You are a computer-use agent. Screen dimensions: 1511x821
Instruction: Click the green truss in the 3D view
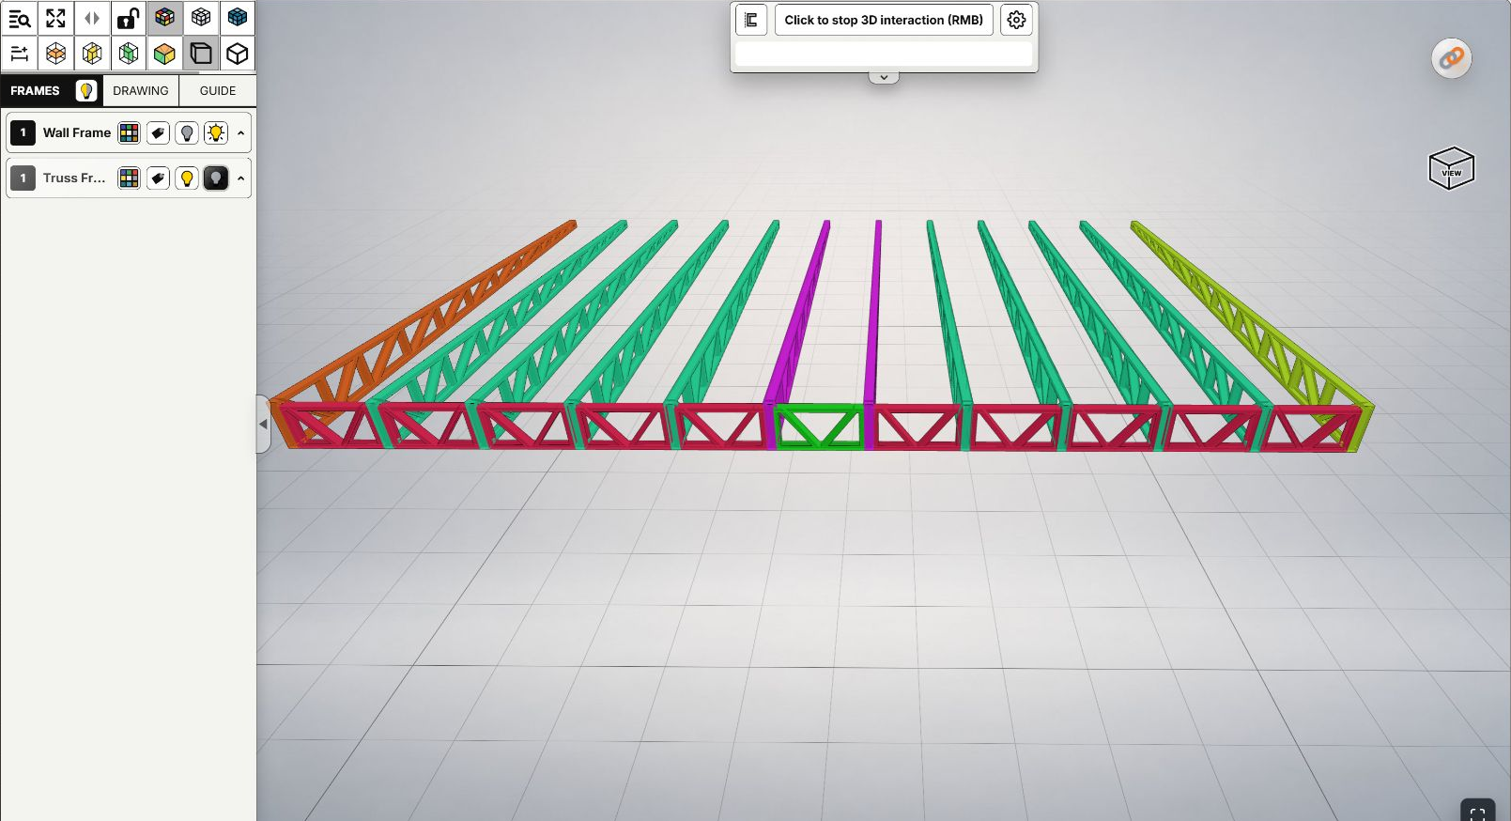pos(819,426)
